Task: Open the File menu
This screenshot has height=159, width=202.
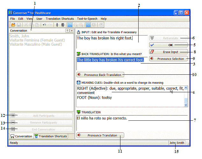Action: 13,19
